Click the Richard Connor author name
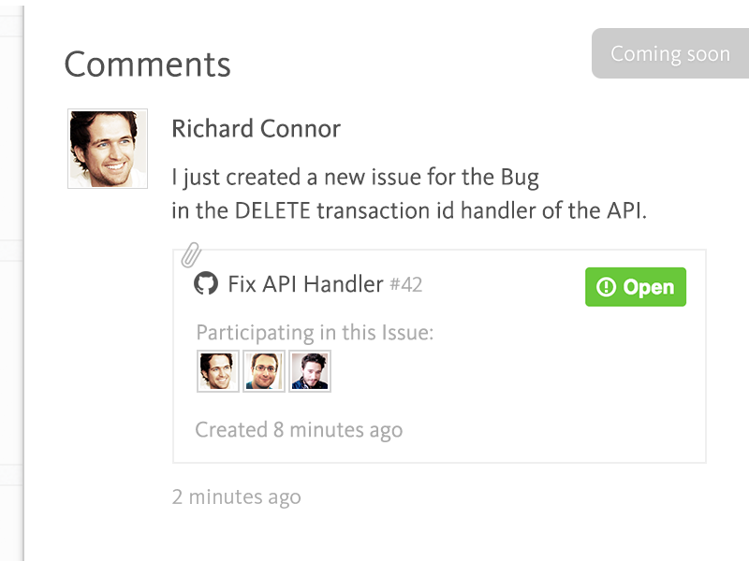This screenshot has width=749, height=561. [x=256, y=129]
